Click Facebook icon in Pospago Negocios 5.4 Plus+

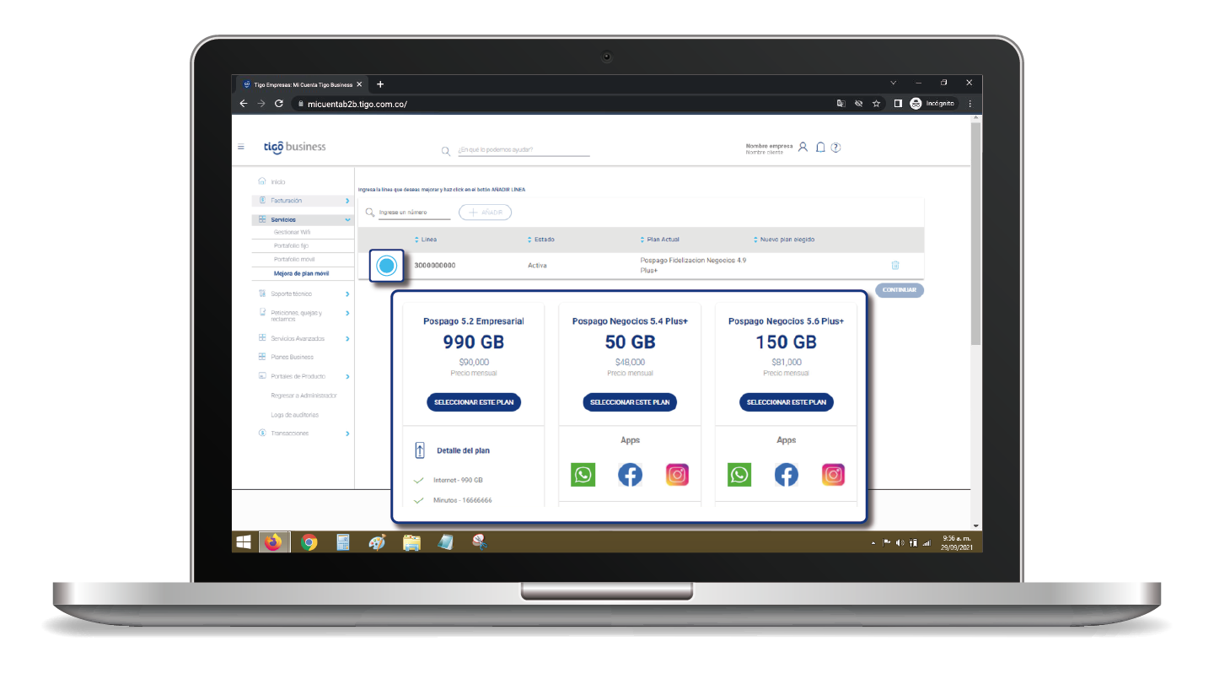[630, 475]
